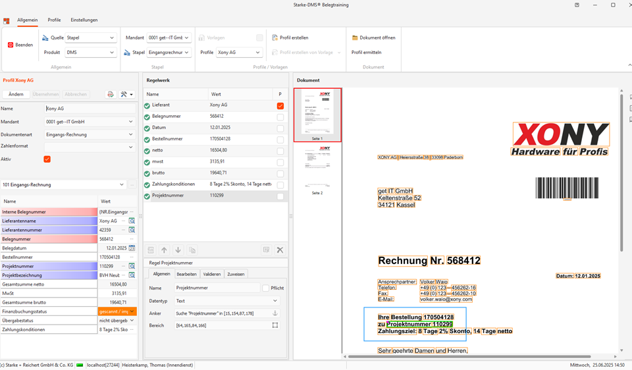Click the Ändern button
Image resolution: width=632 pixels, height=370 pixels.
coord(16,94)
